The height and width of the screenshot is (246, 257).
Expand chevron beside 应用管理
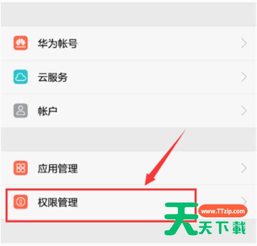(x=244, y=168)
